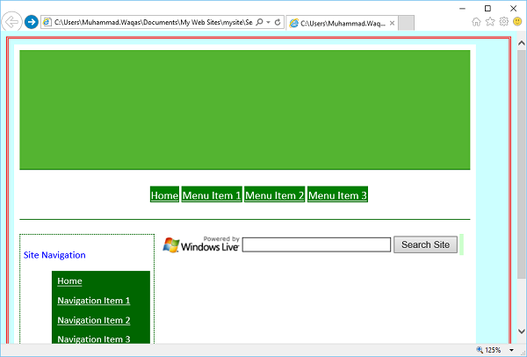
Task: Click the browser Back arrow button
Action: pos(12,22)
